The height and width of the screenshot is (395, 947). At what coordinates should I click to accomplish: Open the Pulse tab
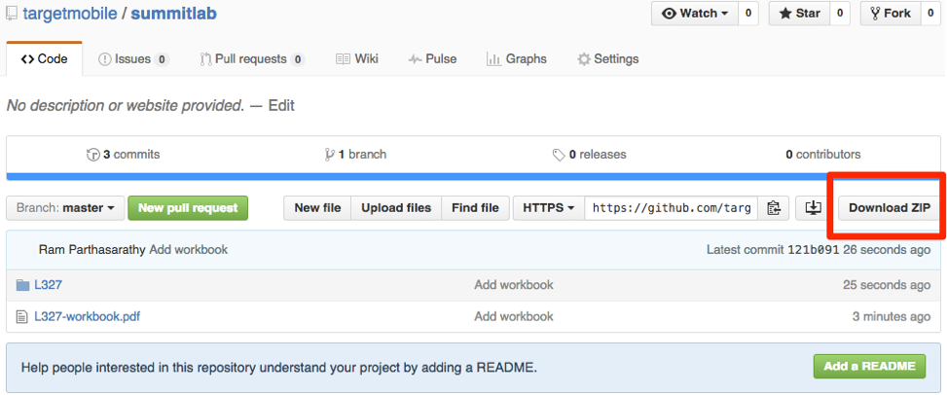[x=432, y=58]
